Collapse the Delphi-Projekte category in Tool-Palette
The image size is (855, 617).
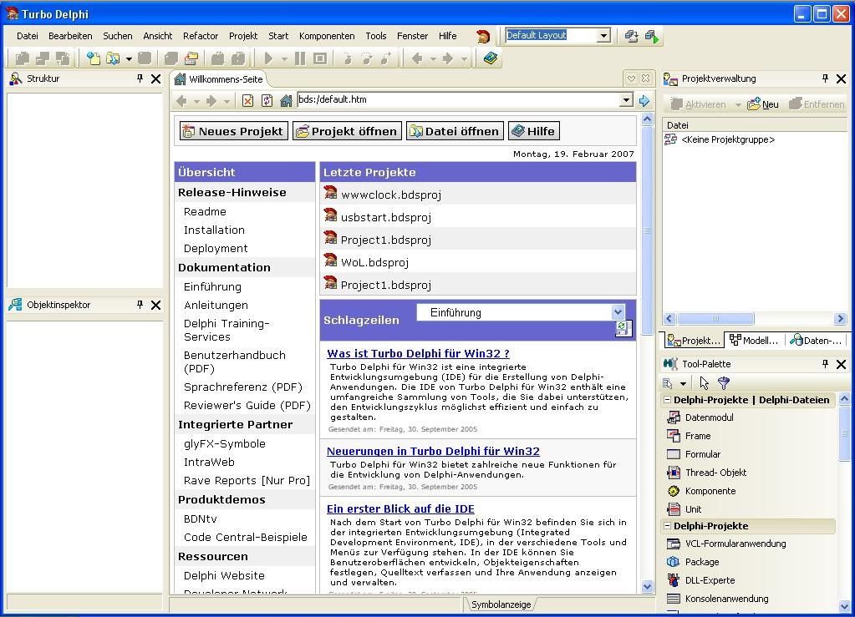(x=668, y=526)
